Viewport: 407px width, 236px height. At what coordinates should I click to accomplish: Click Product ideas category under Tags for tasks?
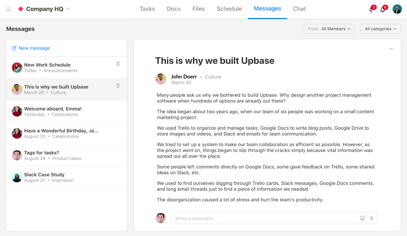click(67, 159)
